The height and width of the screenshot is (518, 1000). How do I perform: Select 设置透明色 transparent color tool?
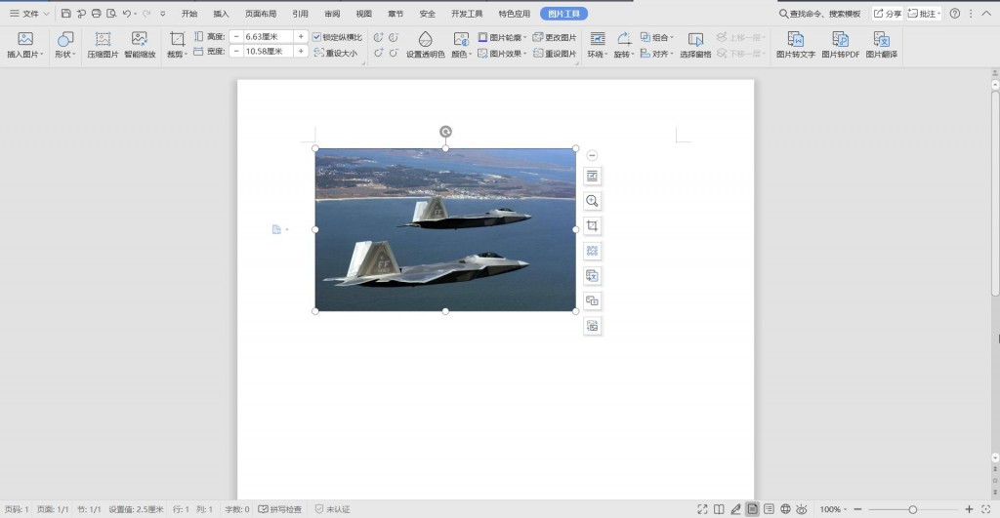pos(426,45)
